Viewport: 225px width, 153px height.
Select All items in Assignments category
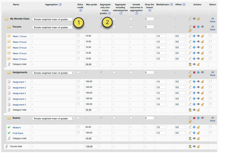tap(212, 72)
